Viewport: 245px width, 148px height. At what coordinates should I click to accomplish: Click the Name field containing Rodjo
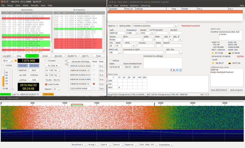pos(115,40)
